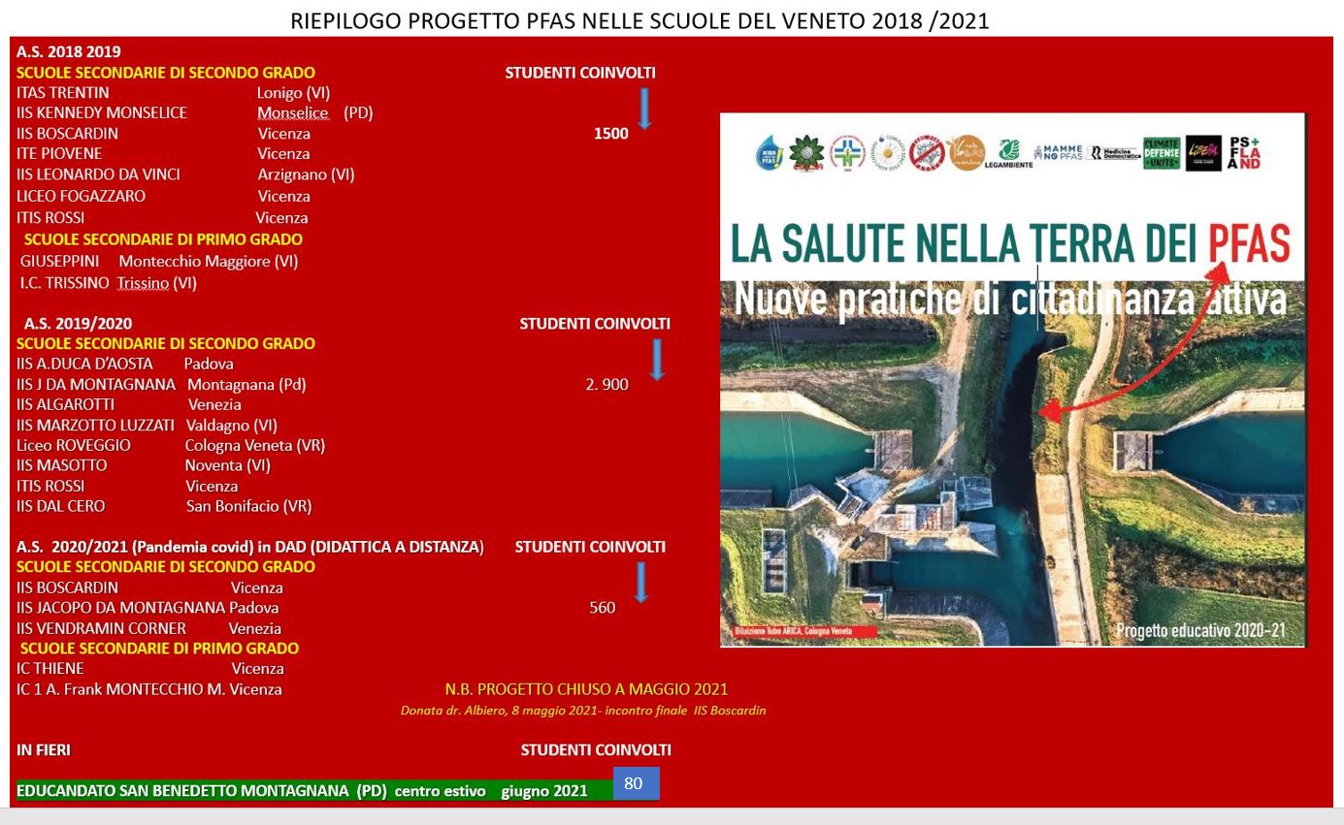Click the Mamme No PFAS logo
This screenshot has height=825, width=1344.
coord(1058,153)
